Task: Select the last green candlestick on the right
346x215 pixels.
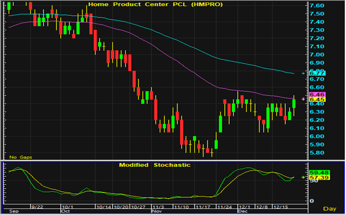Action: [x=294, y=103]
